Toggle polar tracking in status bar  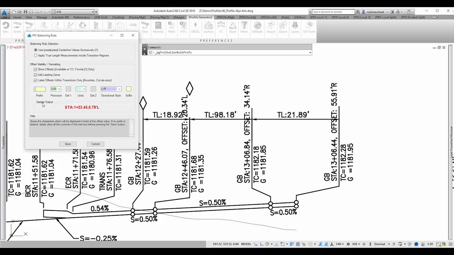click(267, 244)
